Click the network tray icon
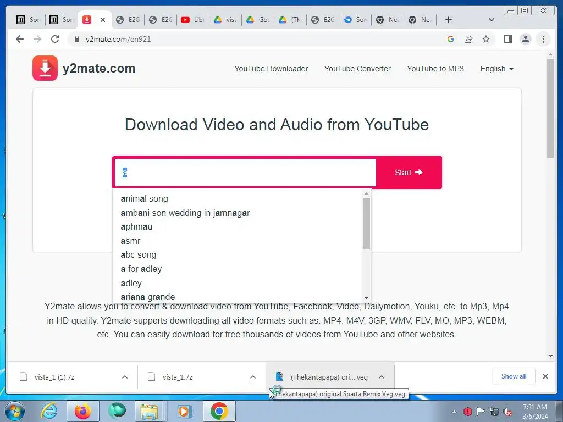This screenshot has height=422, width=563. pos(494,412)
